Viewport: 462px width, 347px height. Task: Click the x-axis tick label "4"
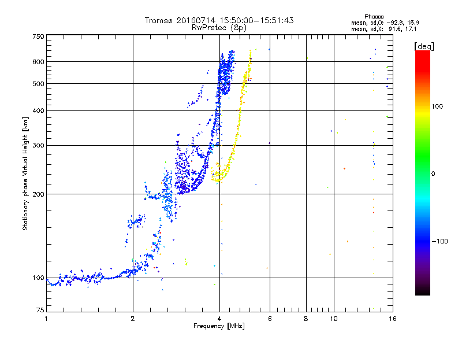(219, 319)
